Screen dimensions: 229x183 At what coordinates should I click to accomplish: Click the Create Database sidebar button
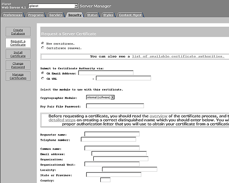18,31
